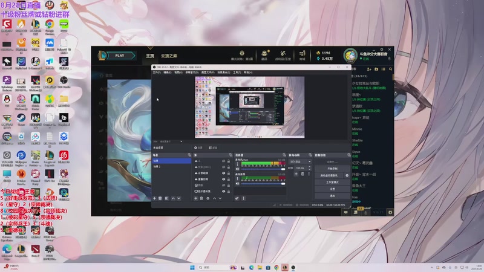
Task: Add a new scene with the plus icon in the OBS scenes panel
Action: [155, 198]
